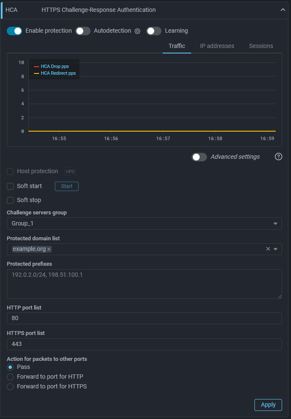Click the Apply button
The height and width of the screenshot is (419, 291).
tap(268, 405)
